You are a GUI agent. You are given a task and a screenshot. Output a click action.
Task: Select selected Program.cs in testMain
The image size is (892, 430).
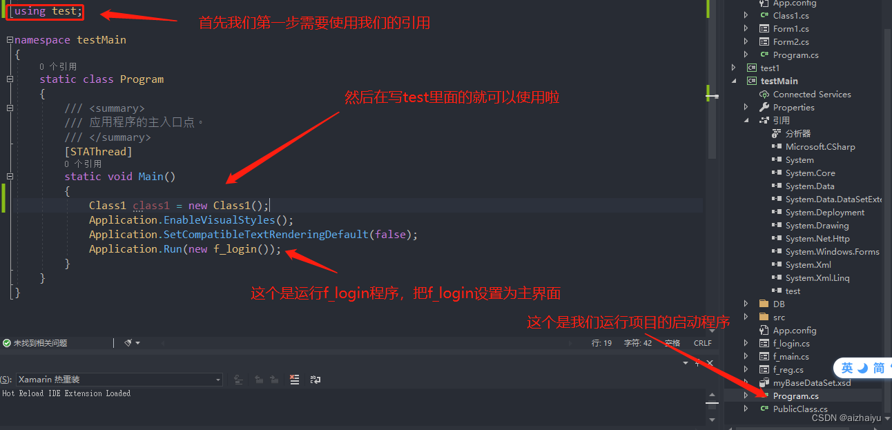pos(796,395)
